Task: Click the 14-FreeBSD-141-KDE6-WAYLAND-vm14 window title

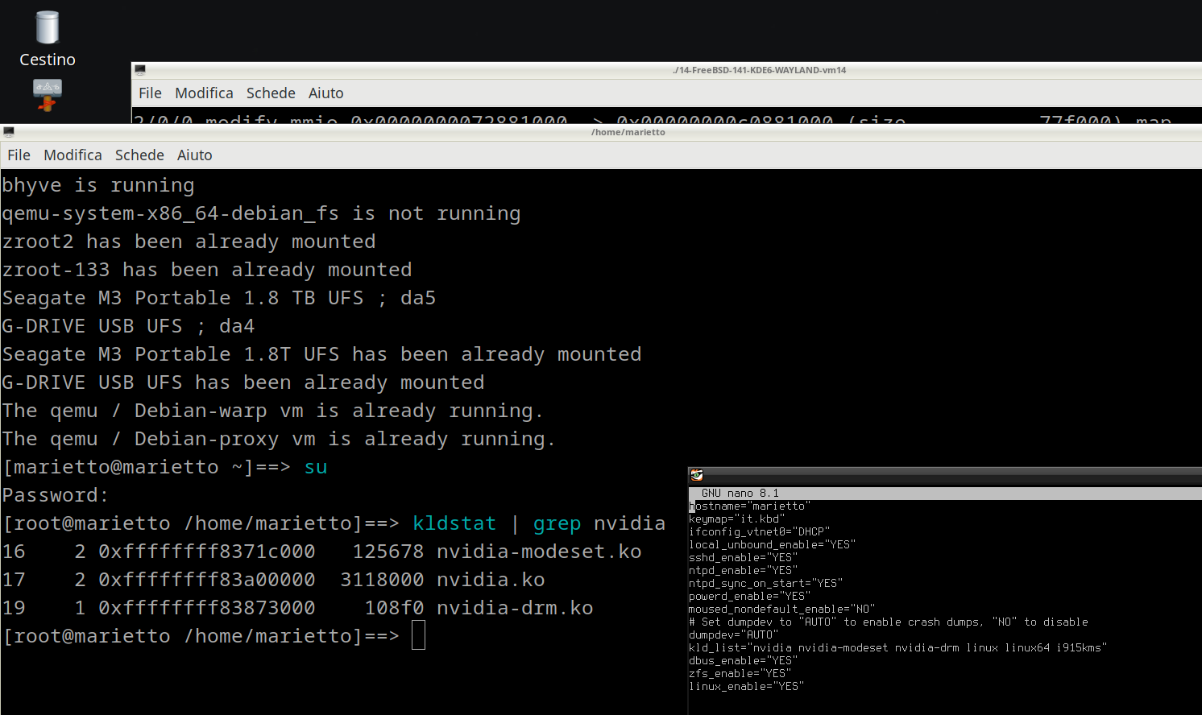Action: (760, 70)
